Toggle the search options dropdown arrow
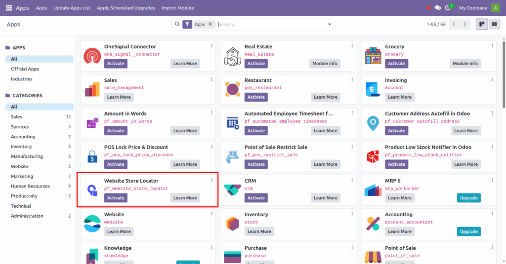506x264 pixels. 330,24
